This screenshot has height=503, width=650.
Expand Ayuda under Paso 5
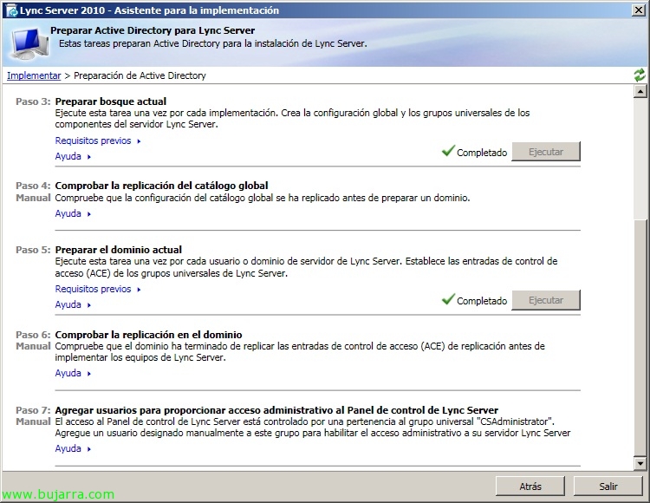tap(73, 304)
